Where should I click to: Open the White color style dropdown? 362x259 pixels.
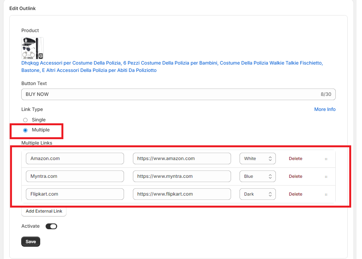tap(258, 158)
